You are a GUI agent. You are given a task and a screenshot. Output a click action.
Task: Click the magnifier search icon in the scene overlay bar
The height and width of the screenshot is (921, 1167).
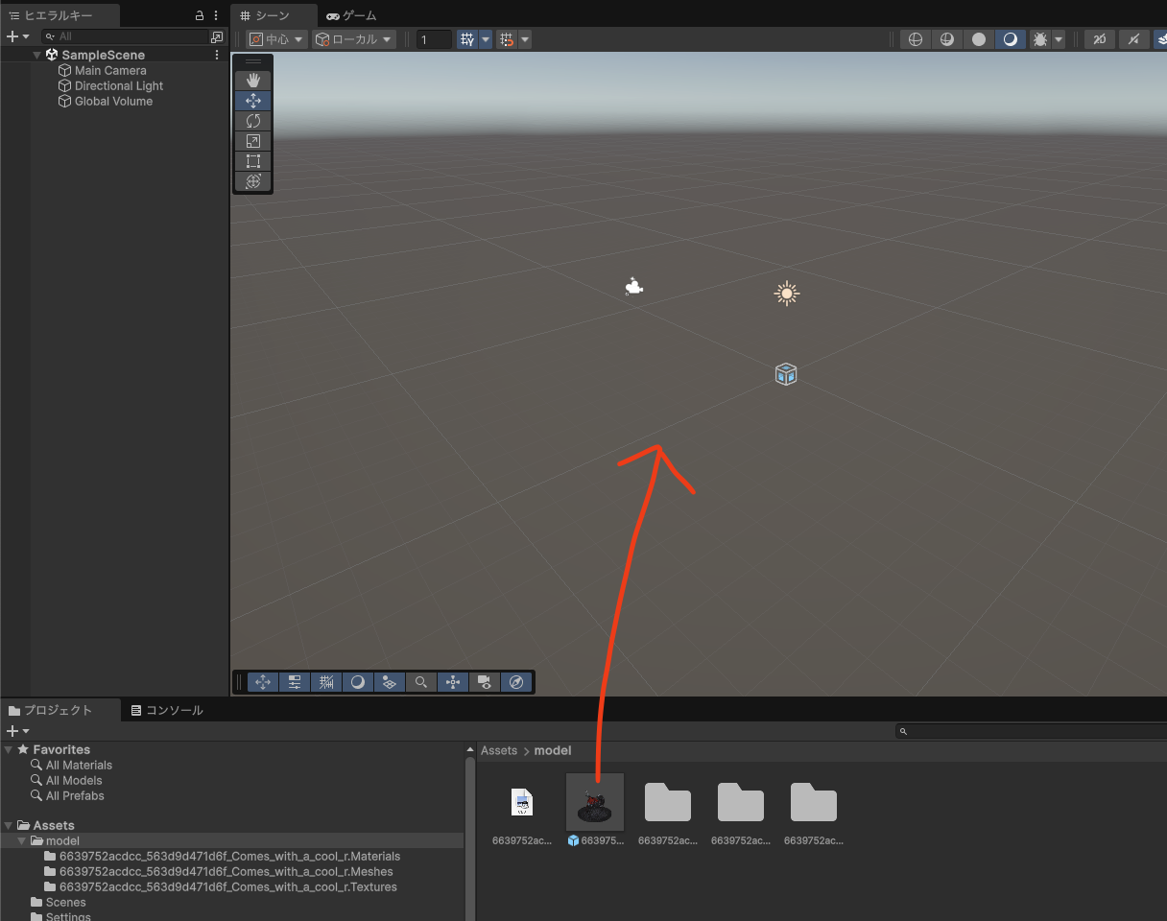pos(421,682)
